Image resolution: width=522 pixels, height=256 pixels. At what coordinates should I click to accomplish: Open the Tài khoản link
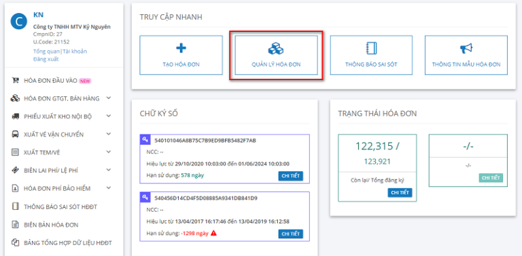pos(75,51)
